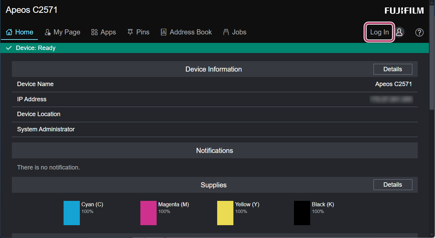Switch to the Apps tab
This screenshot has height=238, width=435.
pos(104,32)
